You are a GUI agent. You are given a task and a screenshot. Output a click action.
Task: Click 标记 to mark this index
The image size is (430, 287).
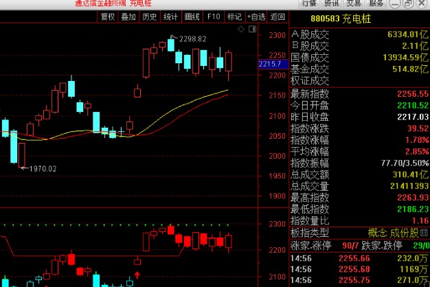pos(234,17)
